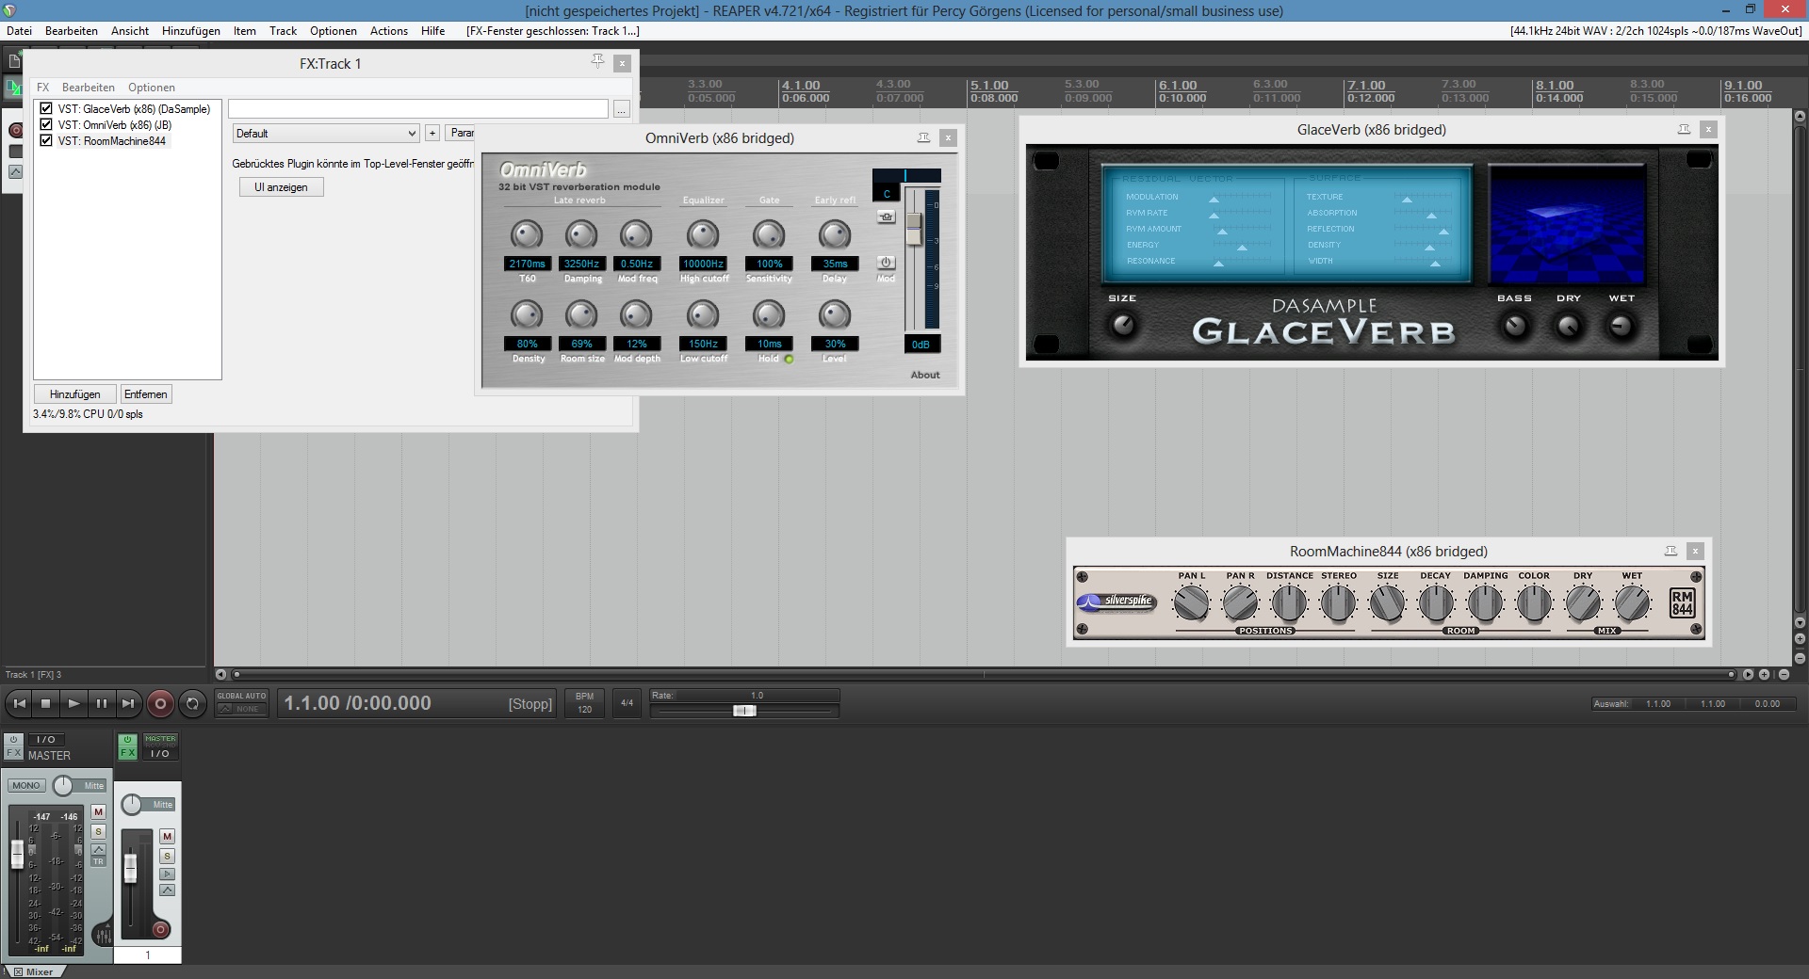Screen dimensions: 1809x979
Task: Open the Default preset dropdown
Action: [x=325, y=133]
